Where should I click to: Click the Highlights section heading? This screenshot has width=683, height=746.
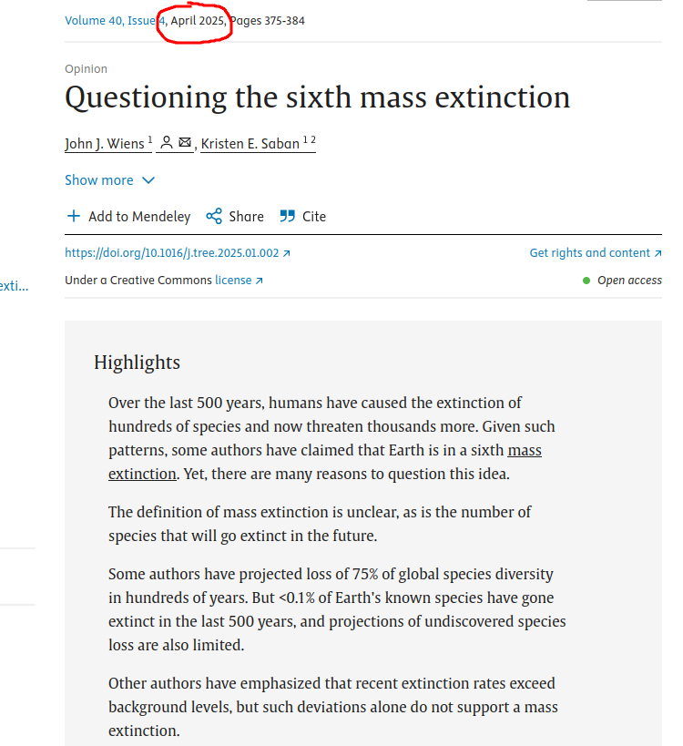coord(137,363)
